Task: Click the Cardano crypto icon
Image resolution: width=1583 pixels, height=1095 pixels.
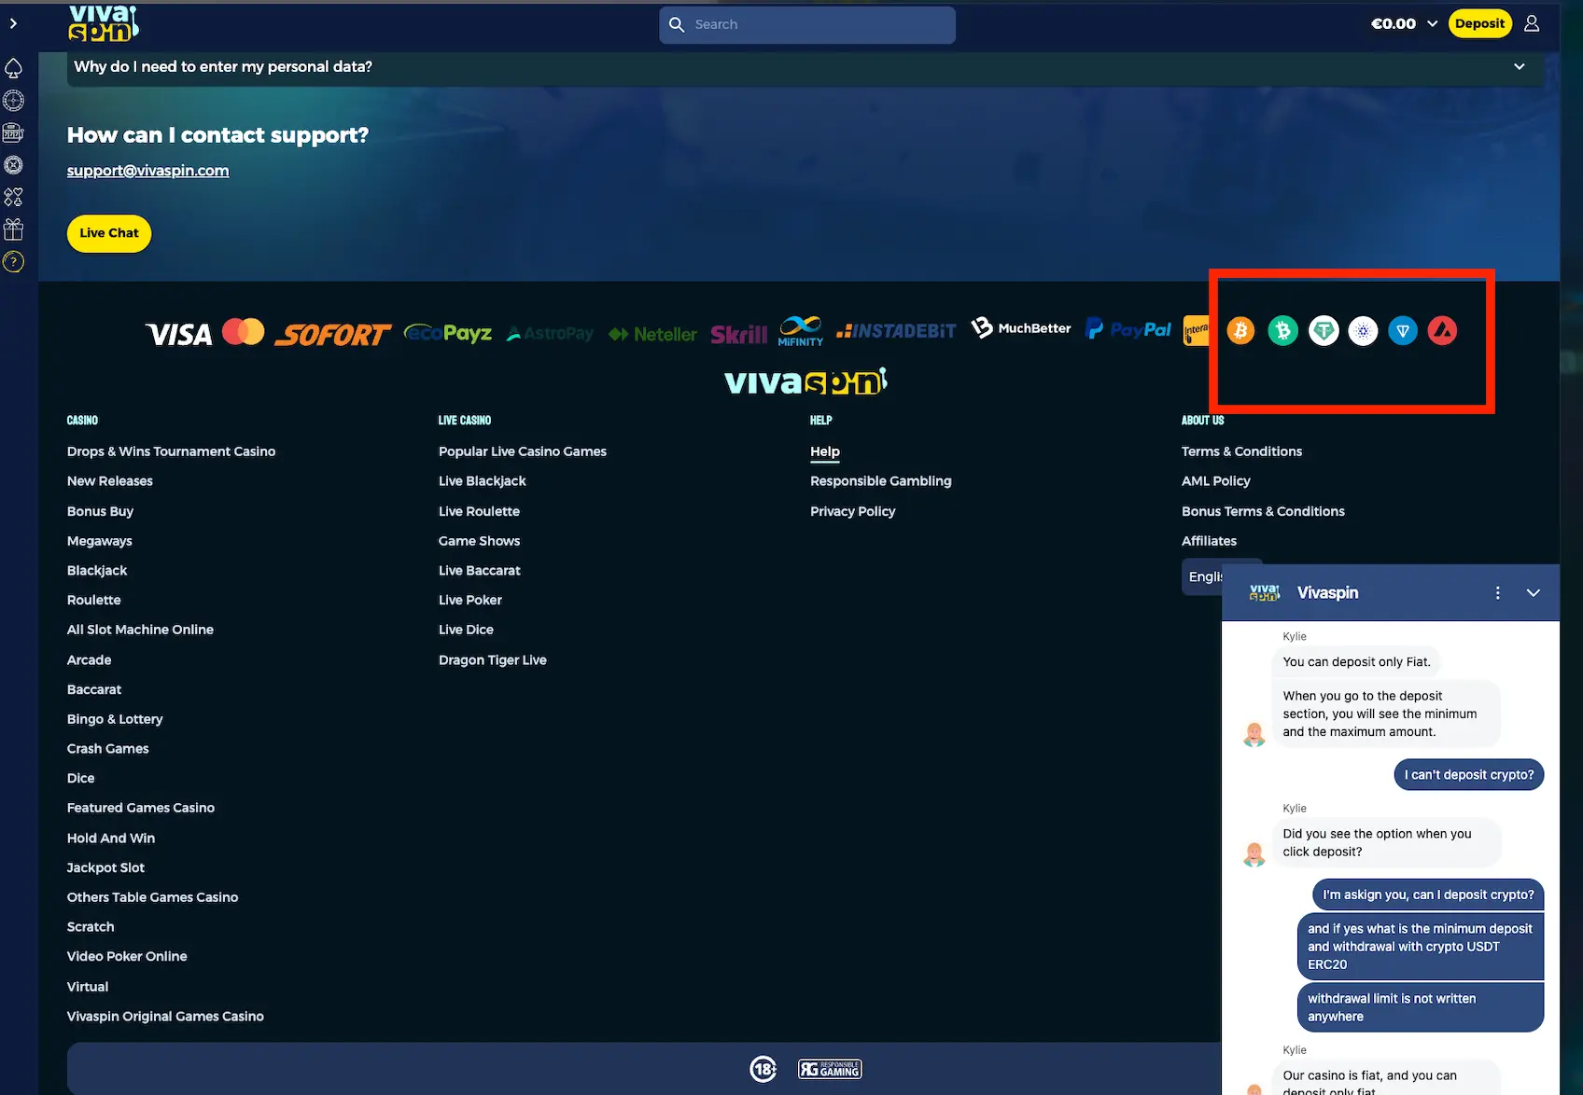Action: pos(1364,330)
